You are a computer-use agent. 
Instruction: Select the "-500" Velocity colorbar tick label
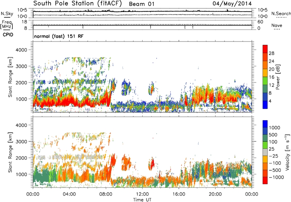[x=275, y=170]
